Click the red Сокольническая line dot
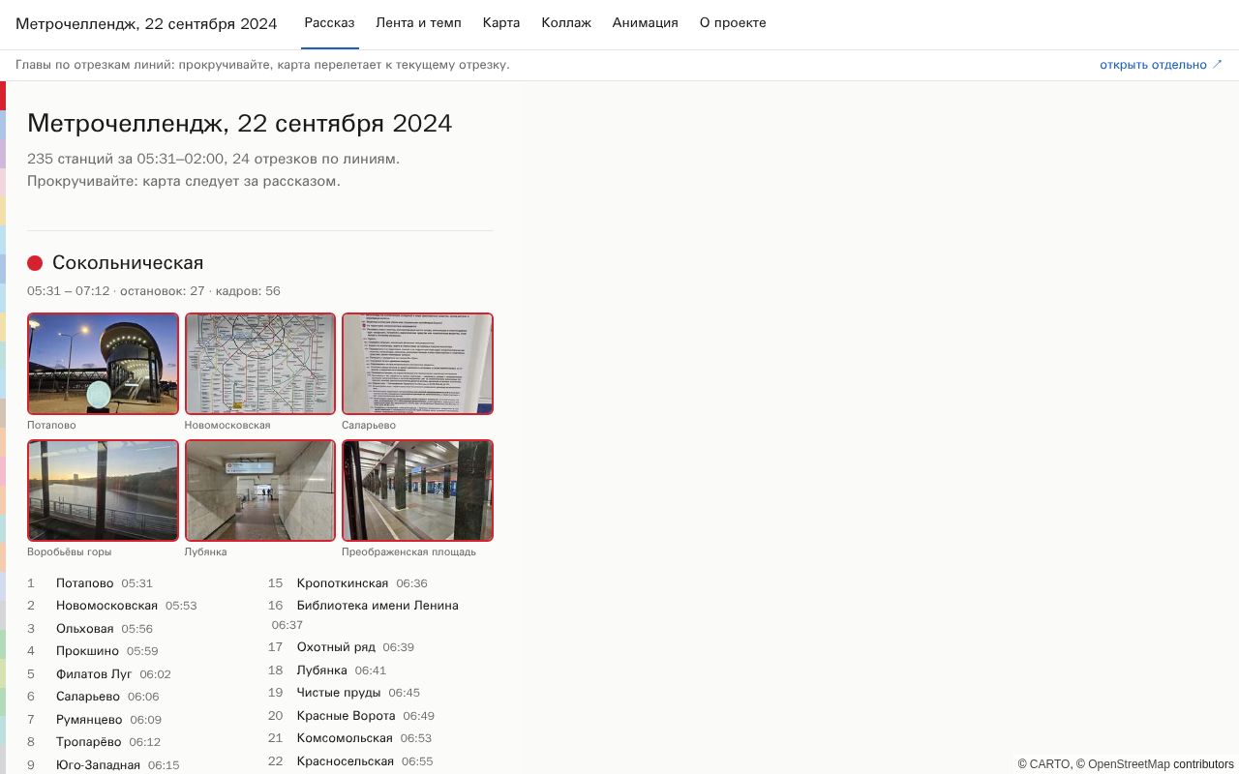The width and height of the screenshot is (1239, 774). 35,263
